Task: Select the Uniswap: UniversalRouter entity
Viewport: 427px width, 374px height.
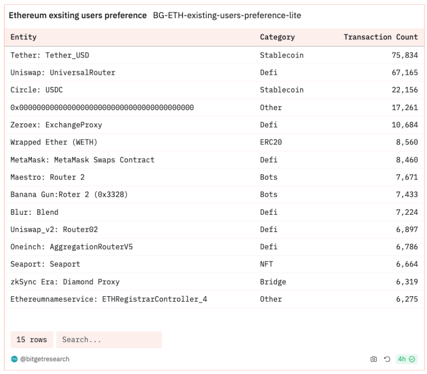Action: pyautogui.click(x=63, y=73)
